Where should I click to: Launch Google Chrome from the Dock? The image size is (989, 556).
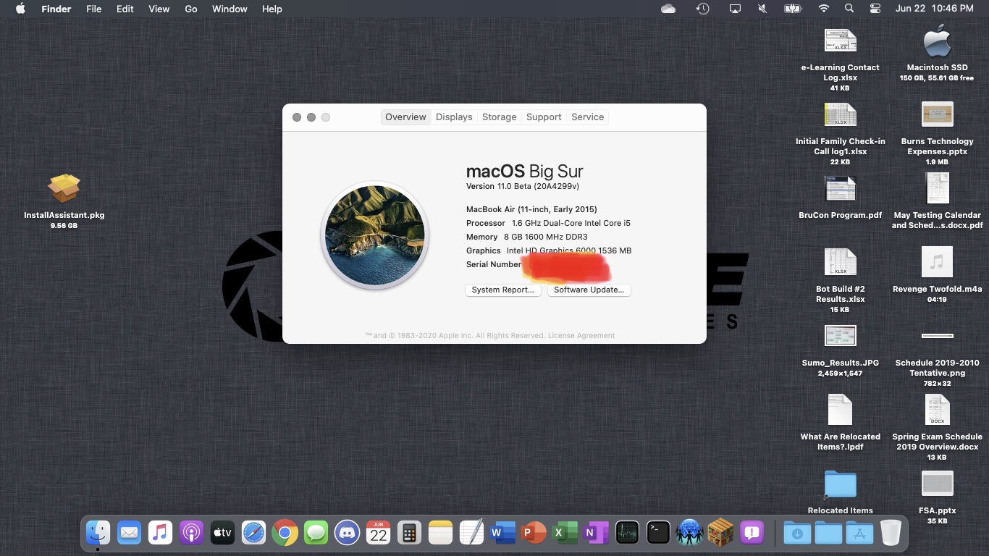coord(285,534)
